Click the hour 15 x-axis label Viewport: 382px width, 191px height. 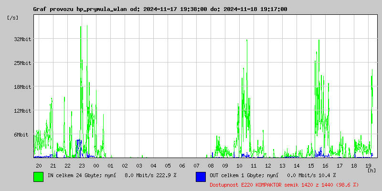(x=311, y=166)
